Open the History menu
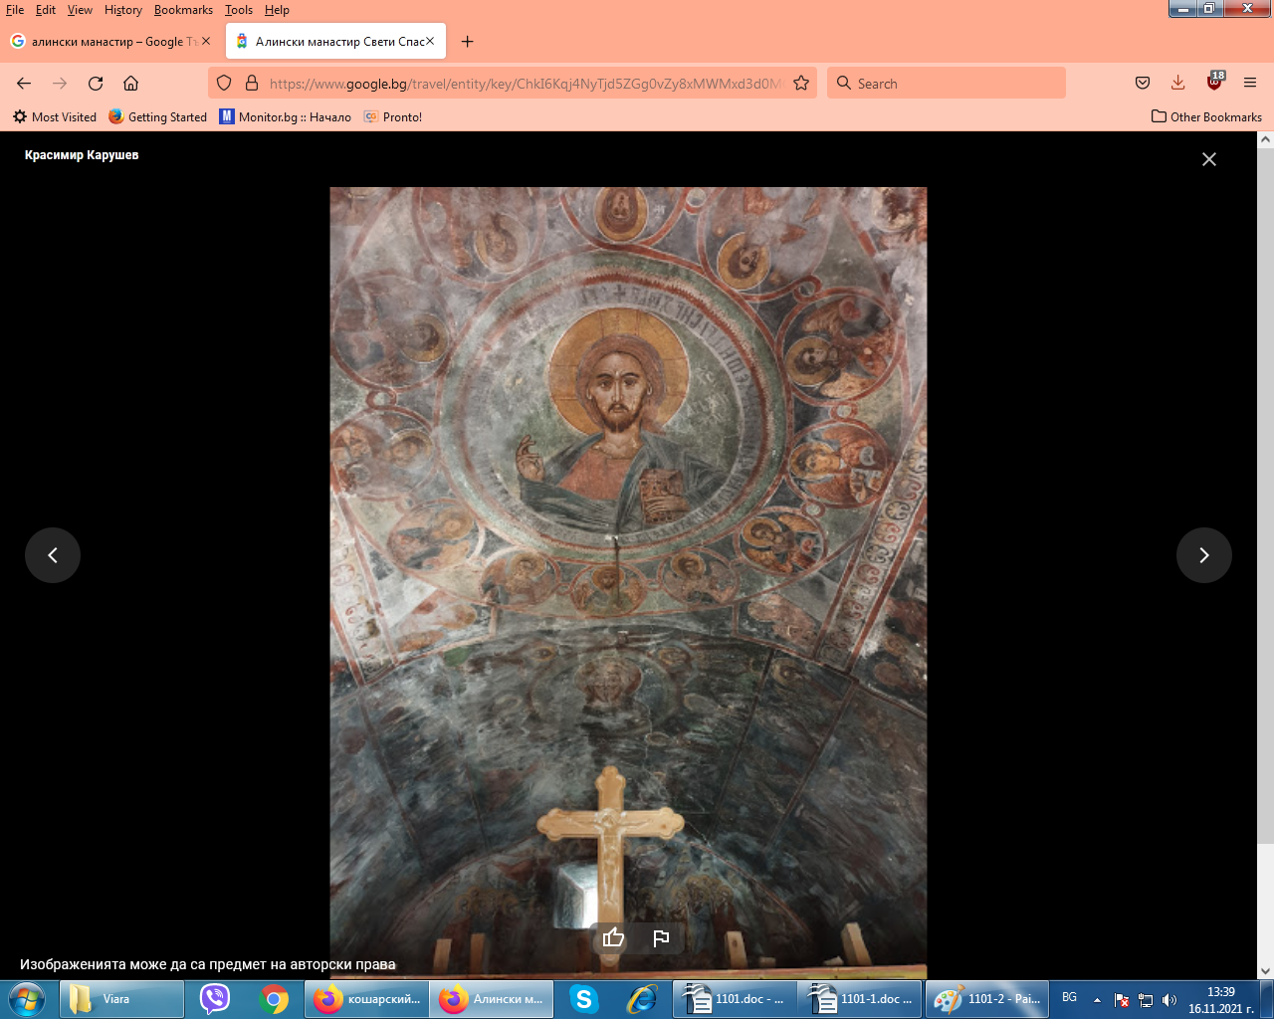 [x=122, y=10]
